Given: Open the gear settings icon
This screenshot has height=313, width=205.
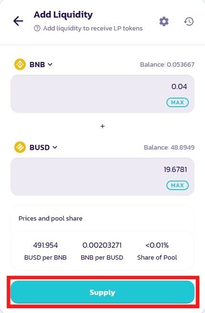Looking at the screenshot, I should (x=164, y=21).
